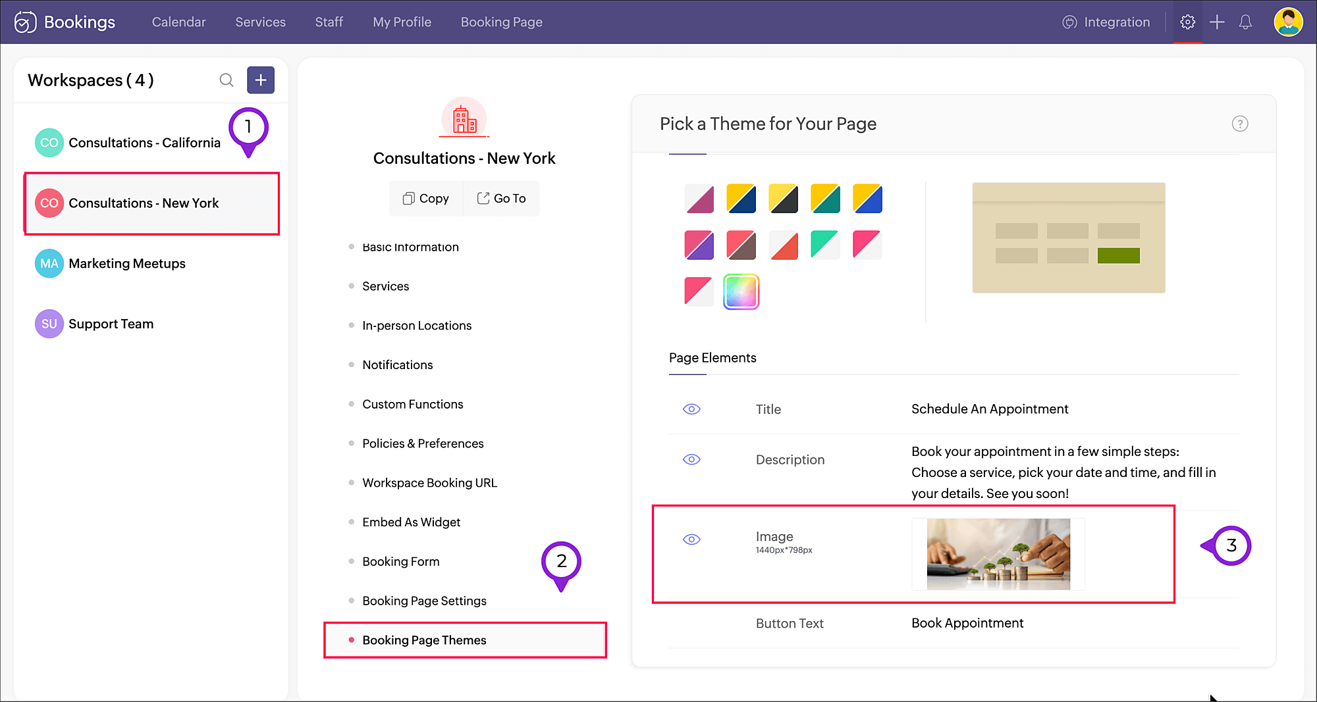The height and width of the screenshot is (702, 1317).
Task: Switch to the Booking Page tab
Action: tap(502, 22)
